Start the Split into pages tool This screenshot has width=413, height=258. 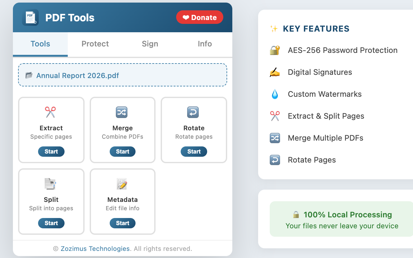(51, 223)
